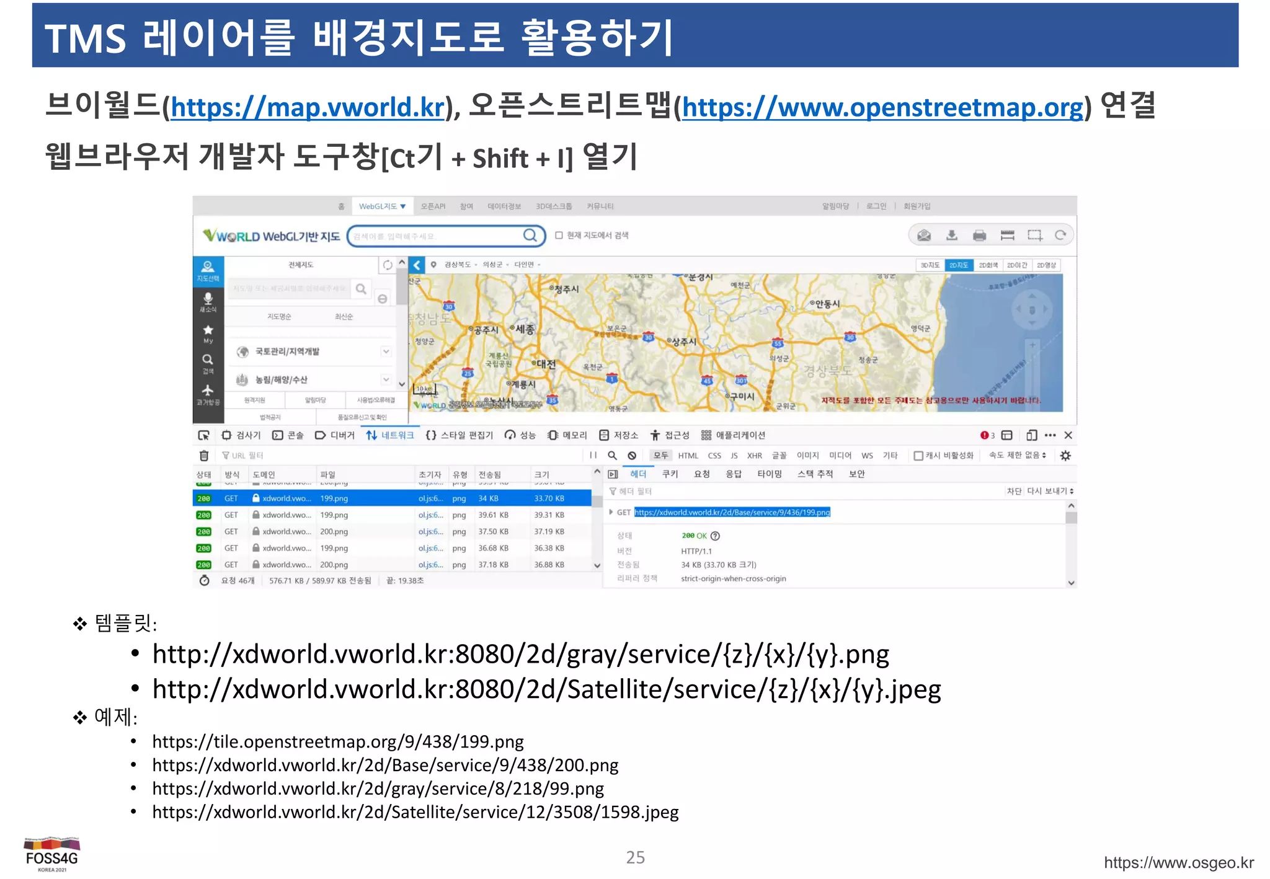Filter requests by 모두 type
This screenshot has width=1270, height=879.
[x=661, y=456]
